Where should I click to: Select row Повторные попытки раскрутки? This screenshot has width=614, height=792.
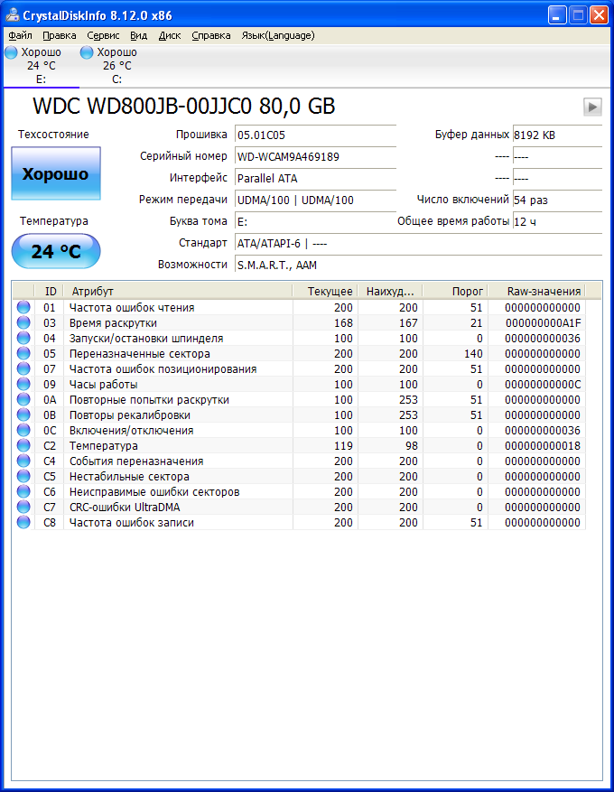(299, 399)
